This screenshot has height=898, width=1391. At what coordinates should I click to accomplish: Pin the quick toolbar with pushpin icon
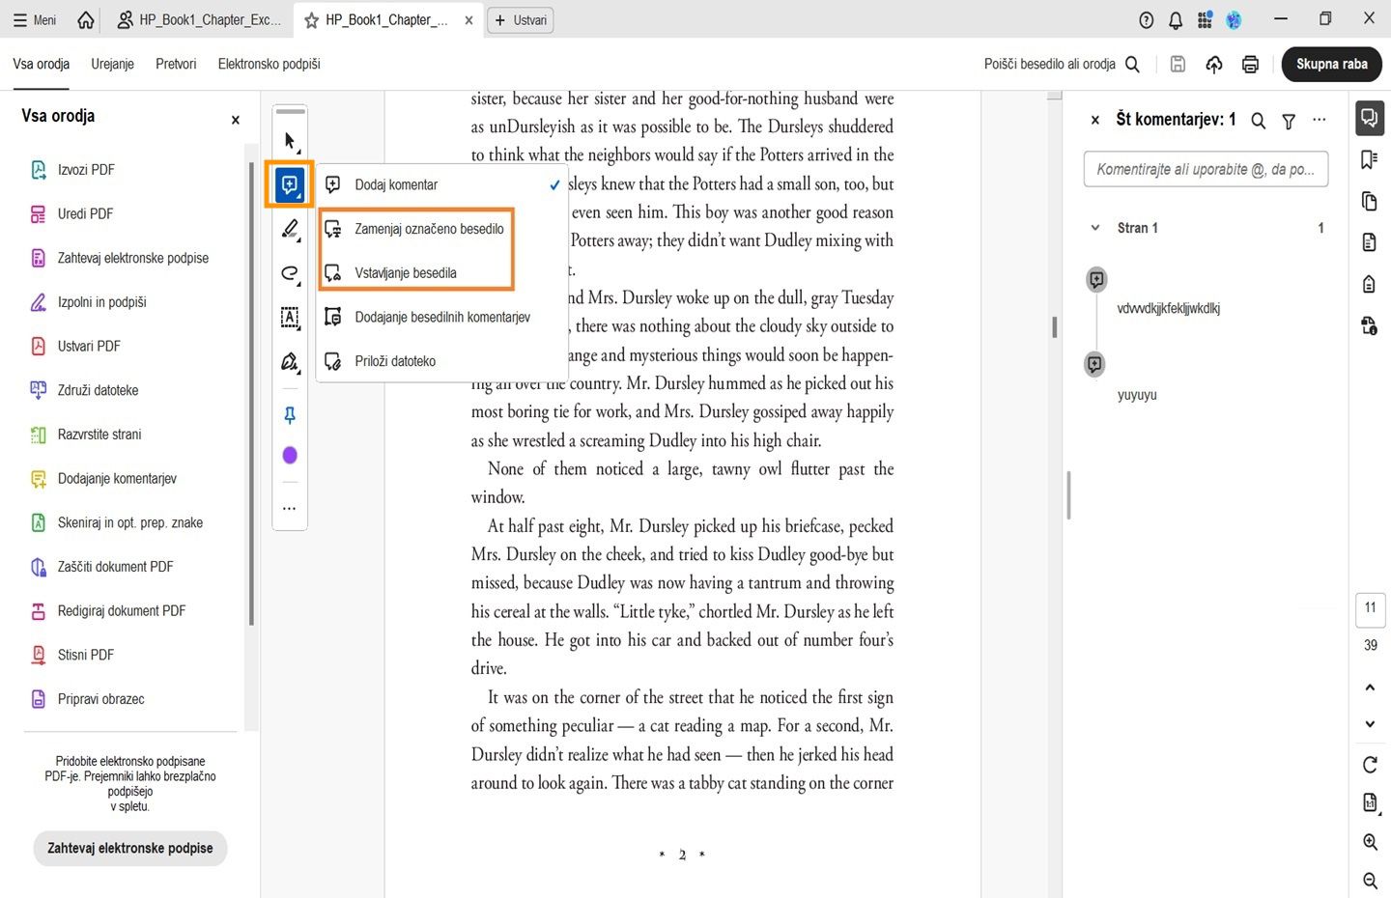click(290, 415)
